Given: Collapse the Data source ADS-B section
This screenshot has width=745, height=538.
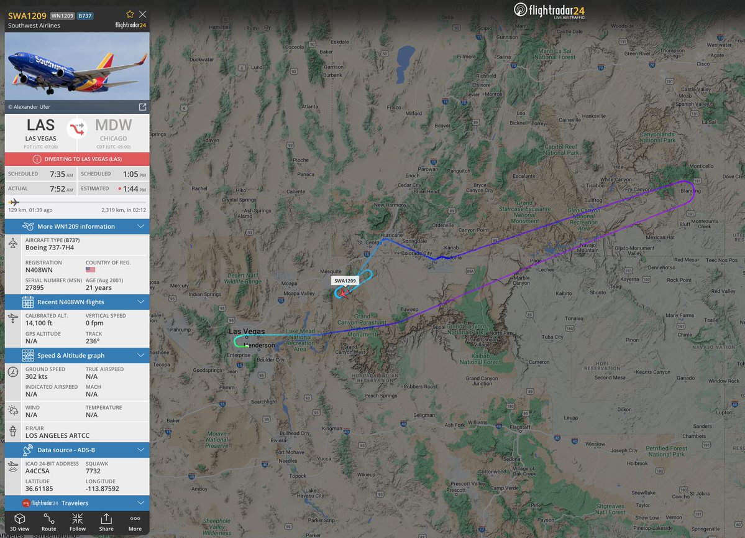Looking at the screenshot, I should (x=77, y=450).
